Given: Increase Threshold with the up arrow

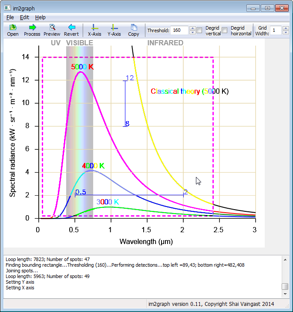Looking at the screenshot, I should tap(193, 28).
